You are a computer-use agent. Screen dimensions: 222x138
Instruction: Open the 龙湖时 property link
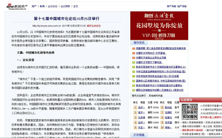[168, 112]
